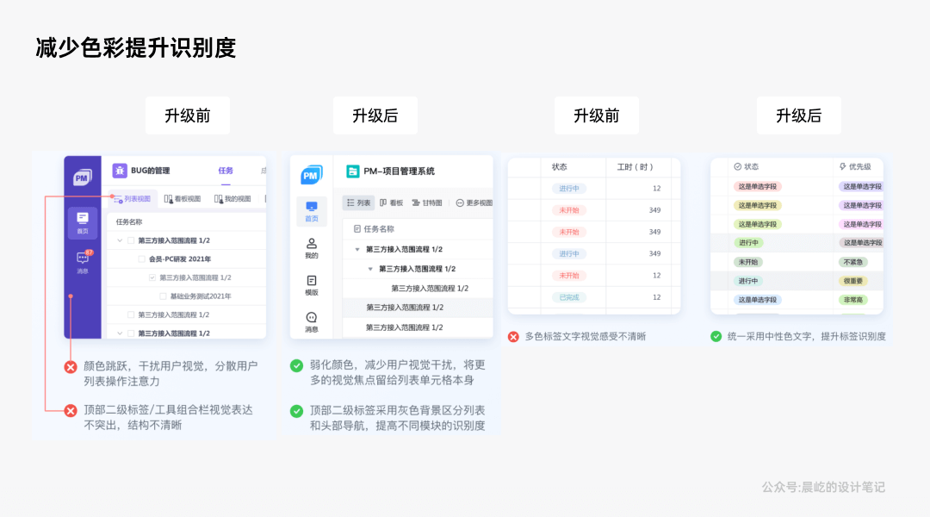
Task: Click red X icon beside 顶部二级标签/工具组合栏 text
Action: [71, 411]
